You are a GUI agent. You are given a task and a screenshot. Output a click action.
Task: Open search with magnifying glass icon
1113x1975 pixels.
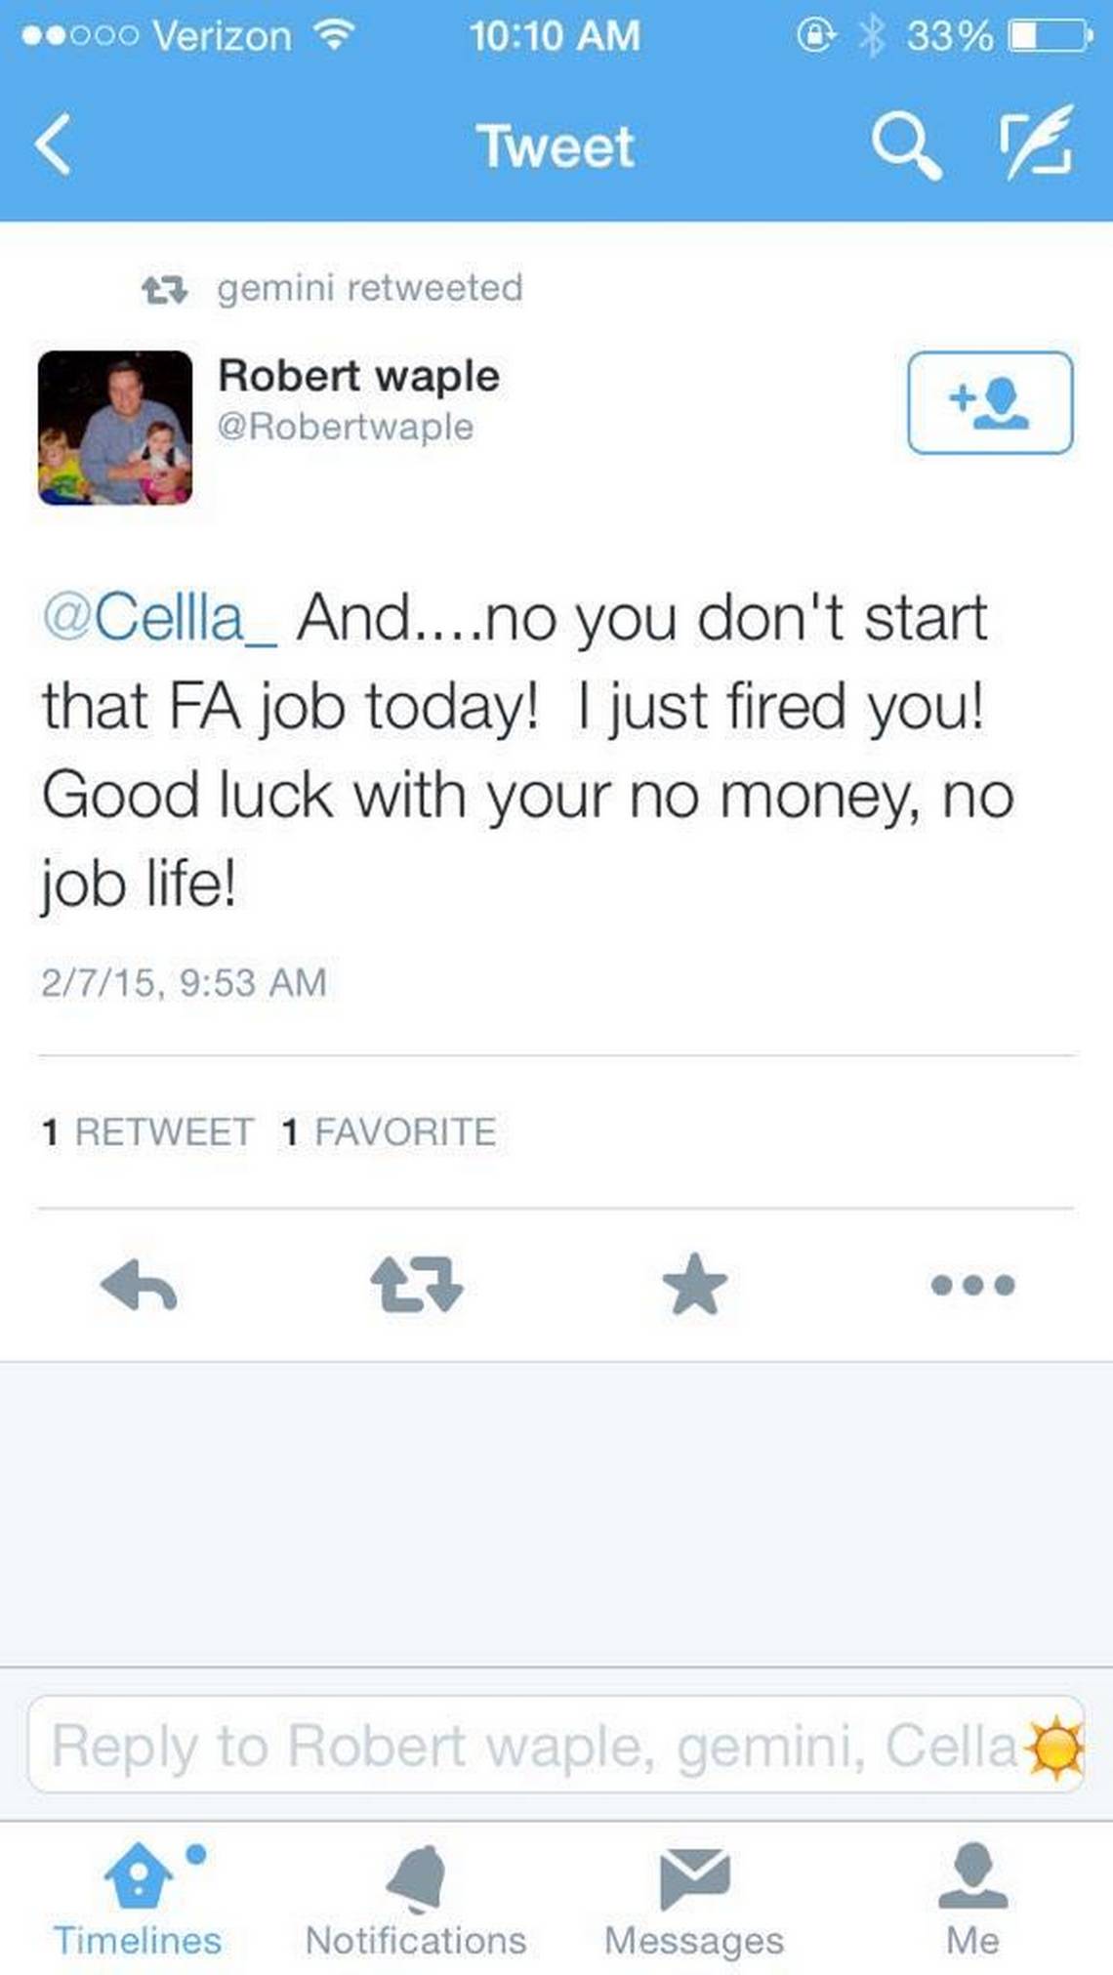point(906,144)
